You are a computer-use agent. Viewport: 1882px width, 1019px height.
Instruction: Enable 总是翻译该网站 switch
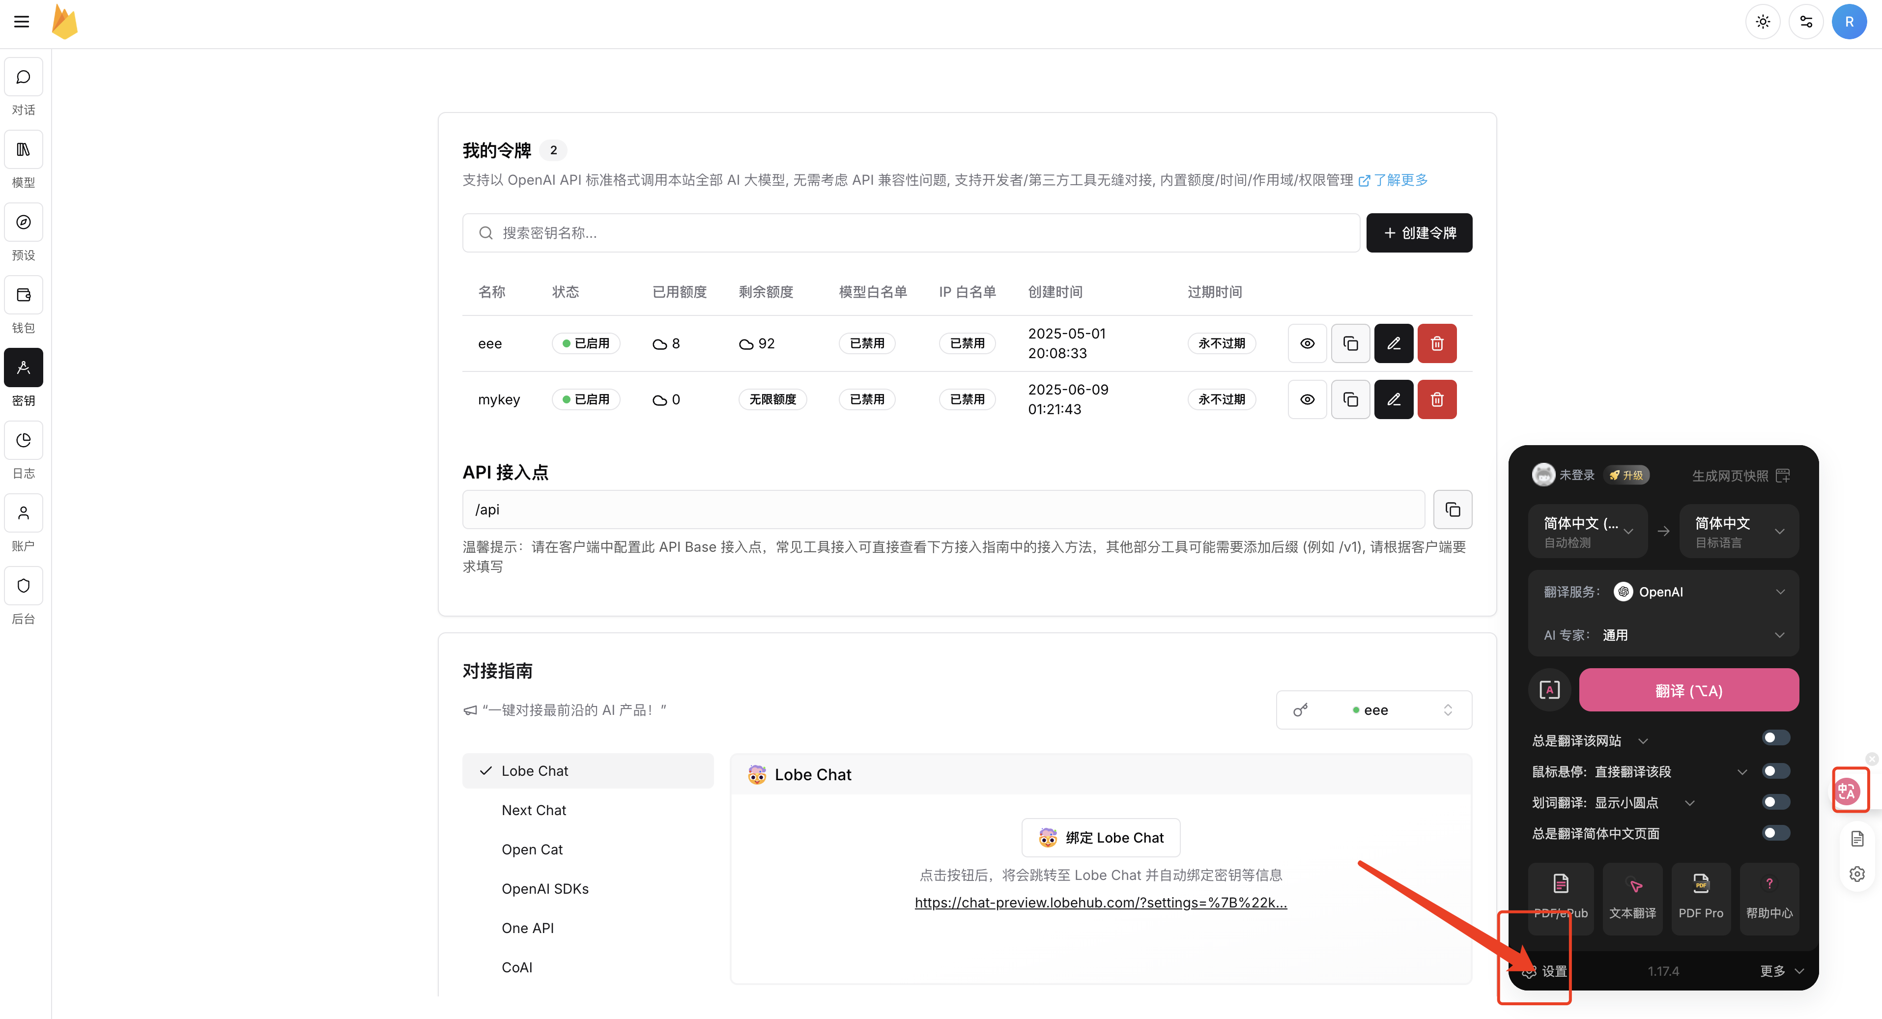tap(1774, 737)
